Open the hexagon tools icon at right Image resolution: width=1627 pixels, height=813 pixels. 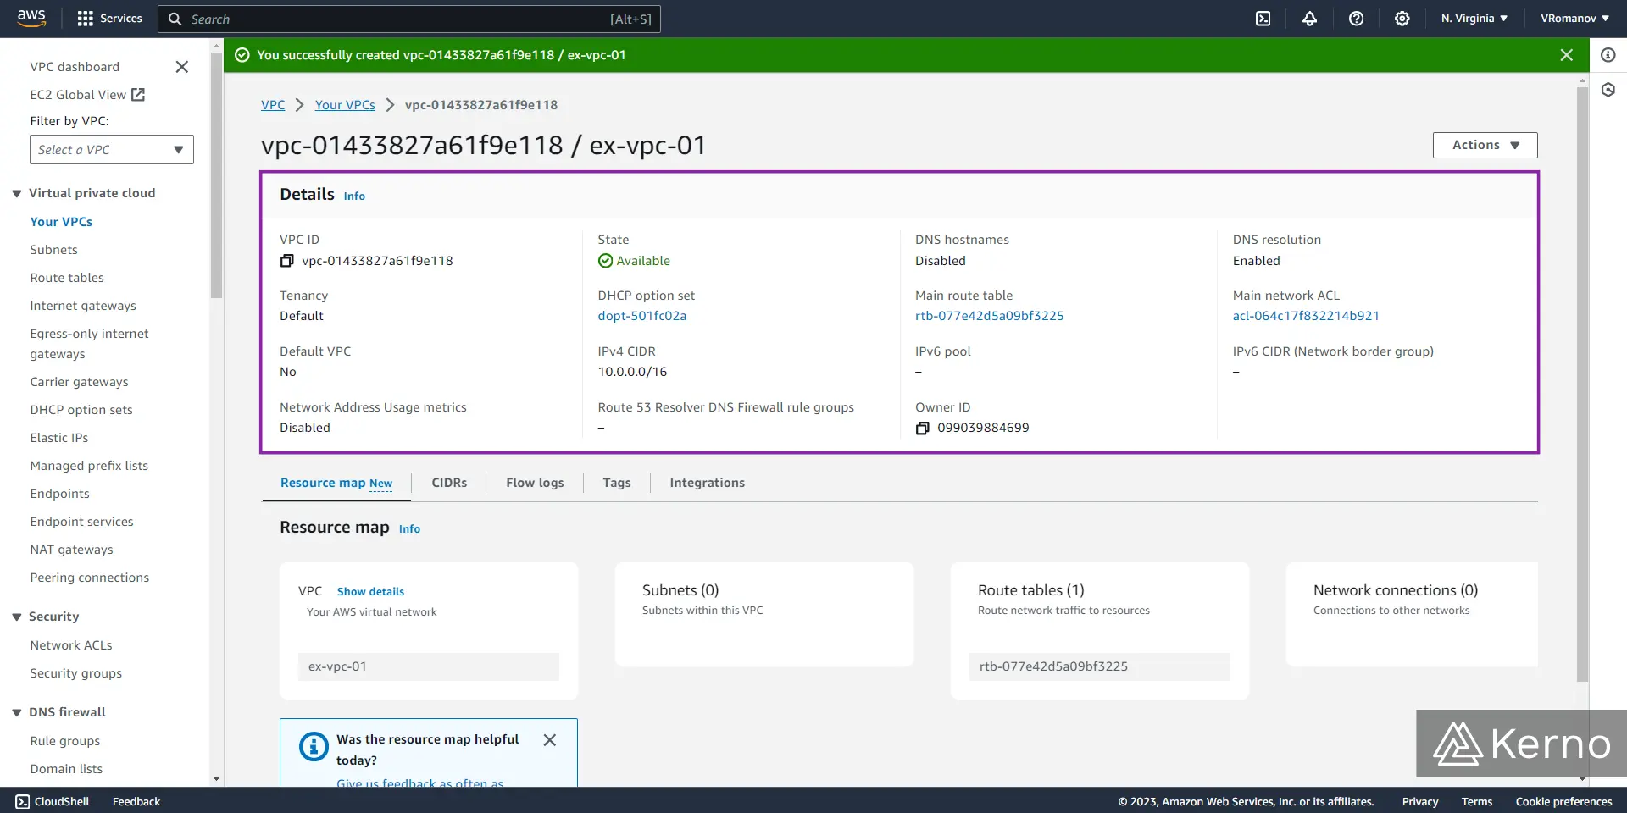(x=1608, y=90)
